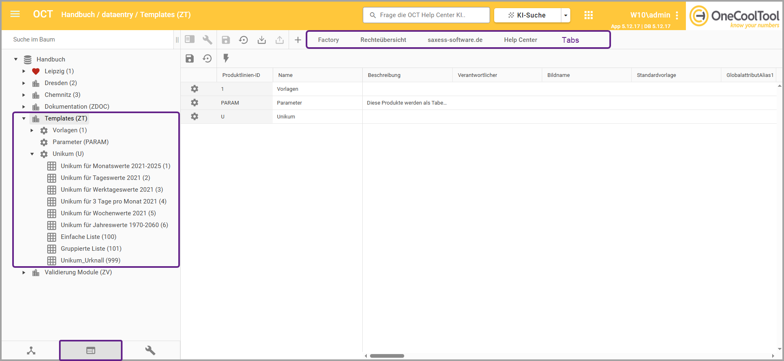Image resolution: width=784 pixels, height=361 pixels.
Task: Open the Help Center tab
Action: [520, 40]
